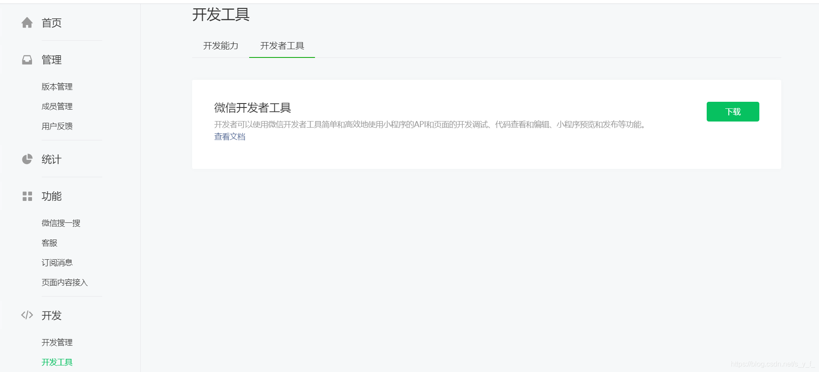Open 页面内容接入 in sidebar
The height and width of the screenshot is (372, 819).
tap(65, 283)
